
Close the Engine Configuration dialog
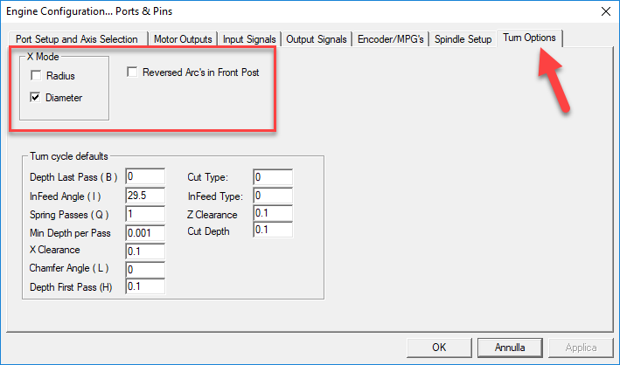point(604,10)
